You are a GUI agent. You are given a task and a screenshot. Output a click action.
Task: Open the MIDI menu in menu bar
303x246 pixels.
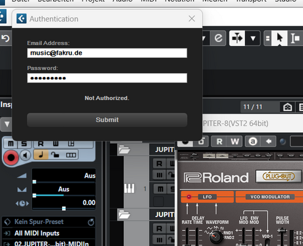click(148, 1)
